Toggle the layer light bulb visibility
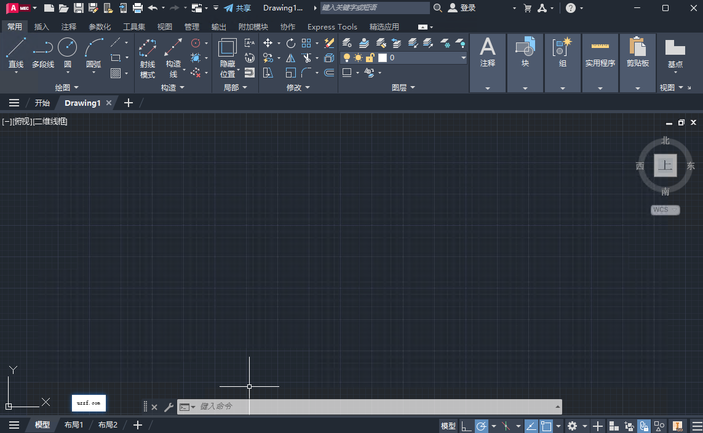The image size is (703, 433). (x=347, y=57)
